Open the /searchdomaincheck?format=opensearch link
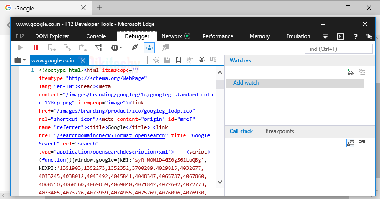Viewport: 380px width, 199px height. click(111, 136)
